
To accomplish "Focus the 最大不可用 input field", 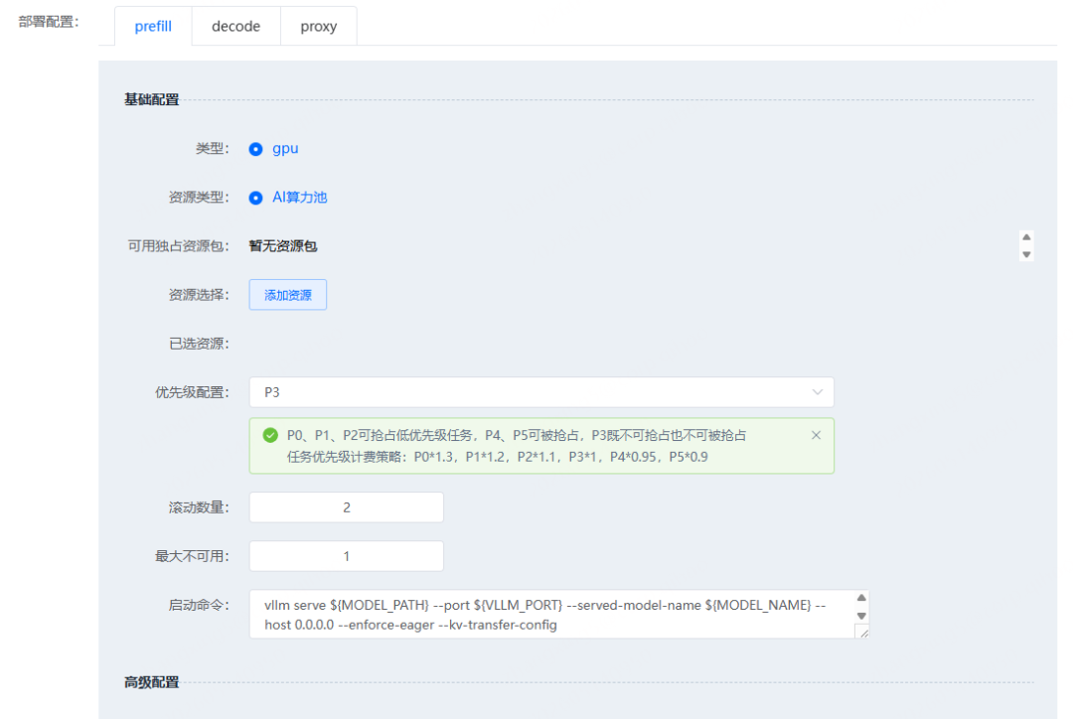I will (x=347, y=556).
